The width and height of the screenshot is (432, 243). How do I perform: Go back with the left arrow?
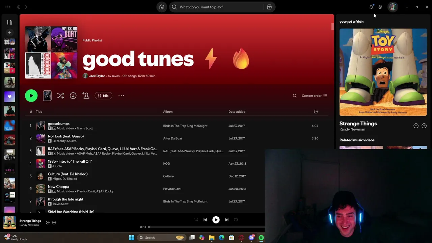click(x=19, y=7)
